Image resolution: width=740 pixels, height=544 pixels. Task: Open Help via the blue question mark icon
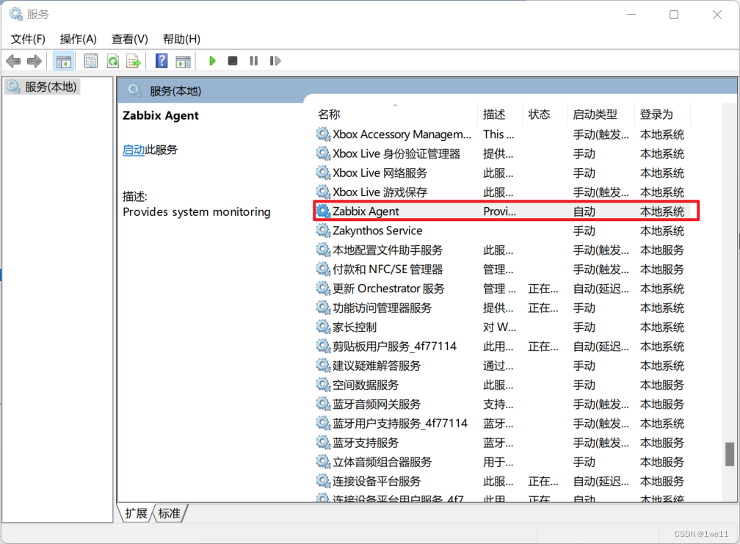162,61
